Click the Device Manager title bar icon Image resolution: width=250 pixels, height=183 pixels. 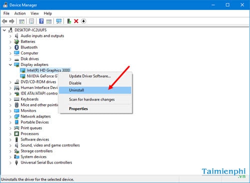5,5
